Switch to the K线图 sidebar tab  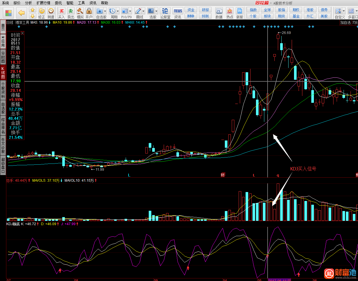[x=3, y=73]
